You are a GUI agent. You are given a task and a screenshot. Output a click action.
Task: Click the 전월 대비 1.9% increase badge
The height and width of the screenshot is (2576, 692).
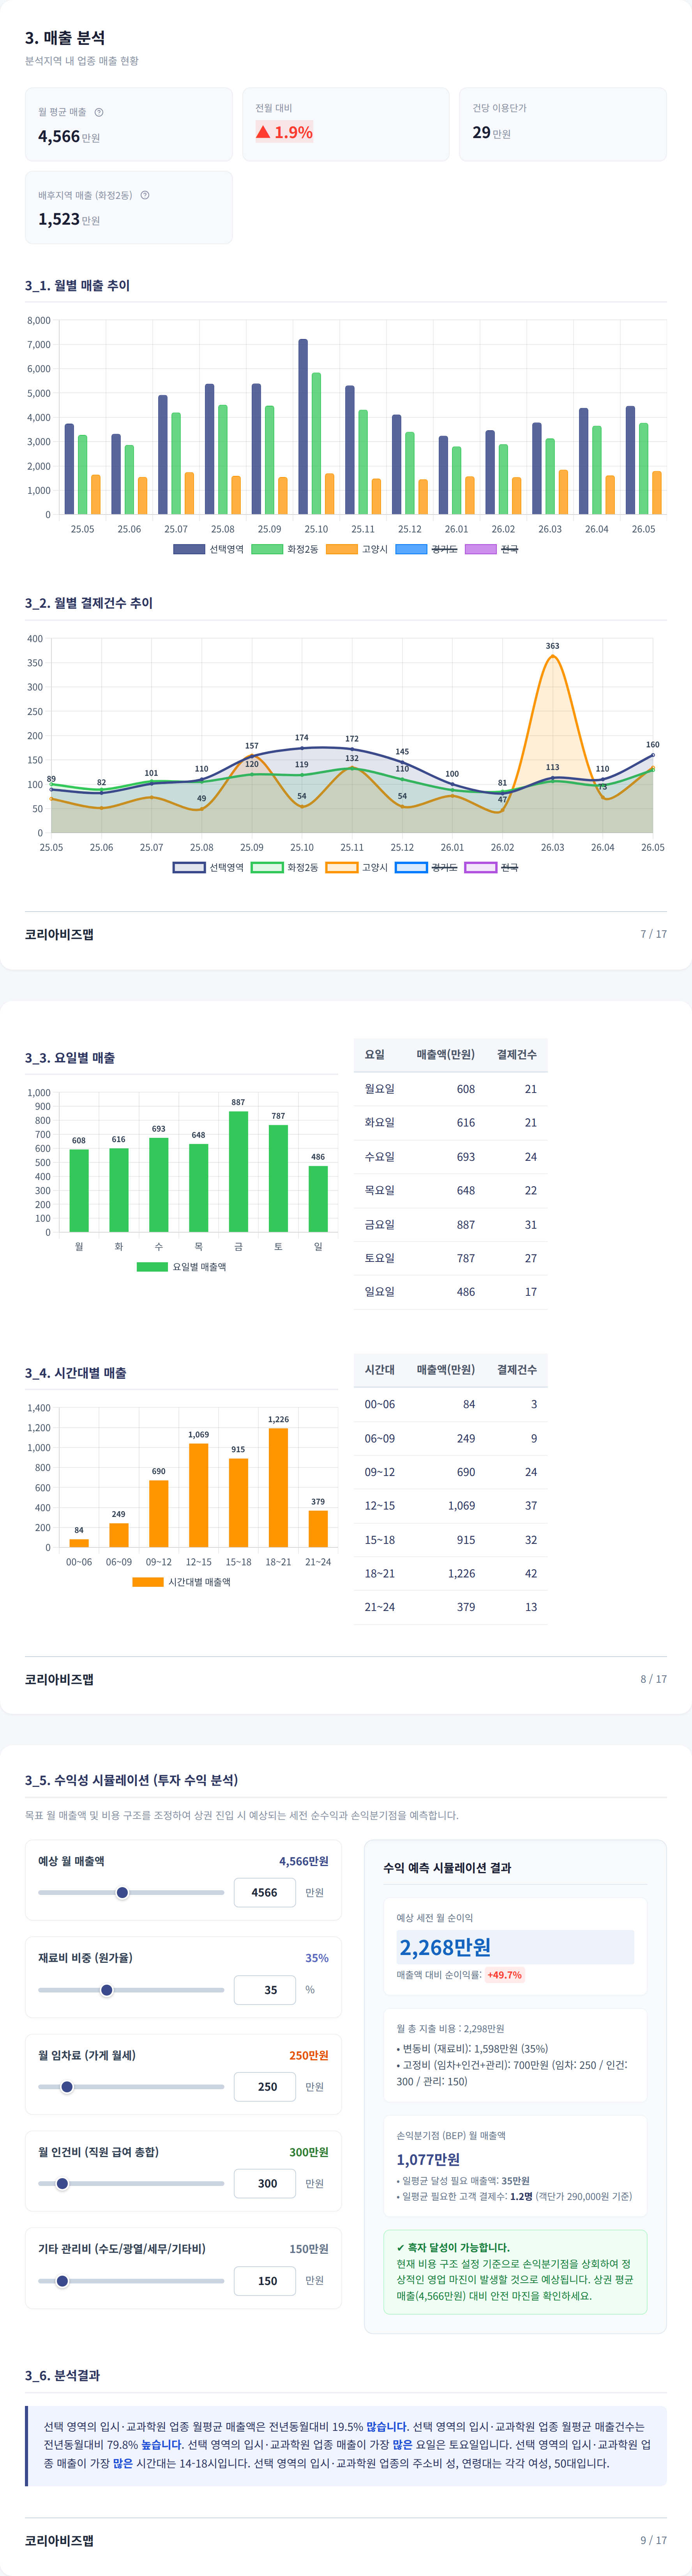tap(284, 132)
